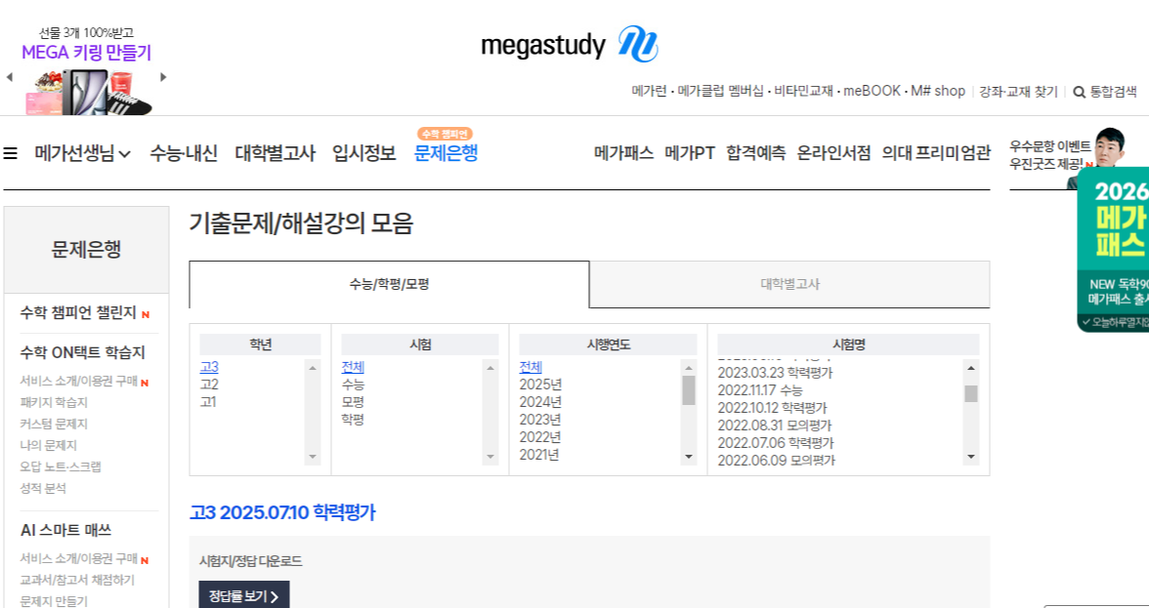
Task: Select 2022년 in the 시행연도 list
Action: click(x=540, y=437)
